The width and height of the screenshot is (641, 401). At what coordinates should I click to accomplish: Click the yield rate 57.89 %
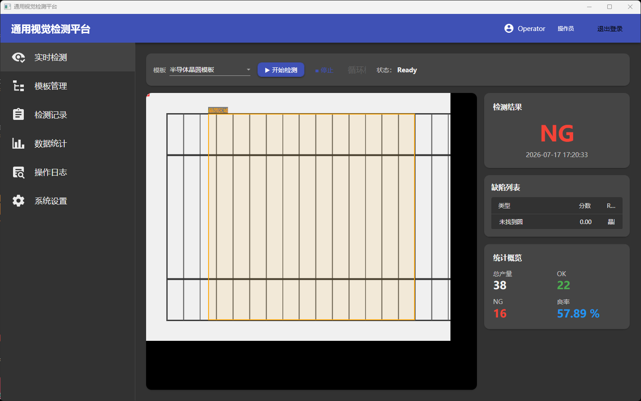coord(578,313)
